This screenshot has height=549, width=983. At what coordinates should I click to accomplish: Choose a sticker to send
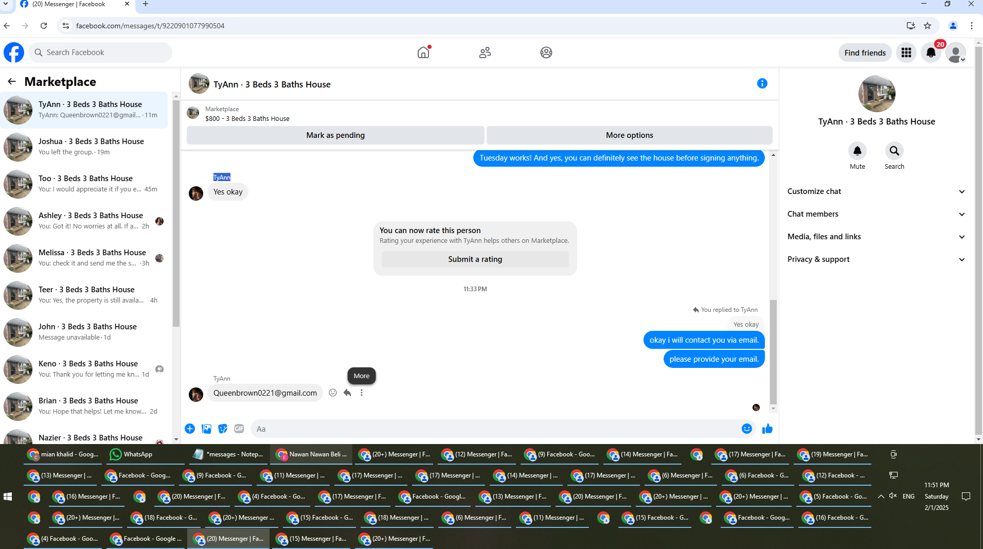(223, 429)
